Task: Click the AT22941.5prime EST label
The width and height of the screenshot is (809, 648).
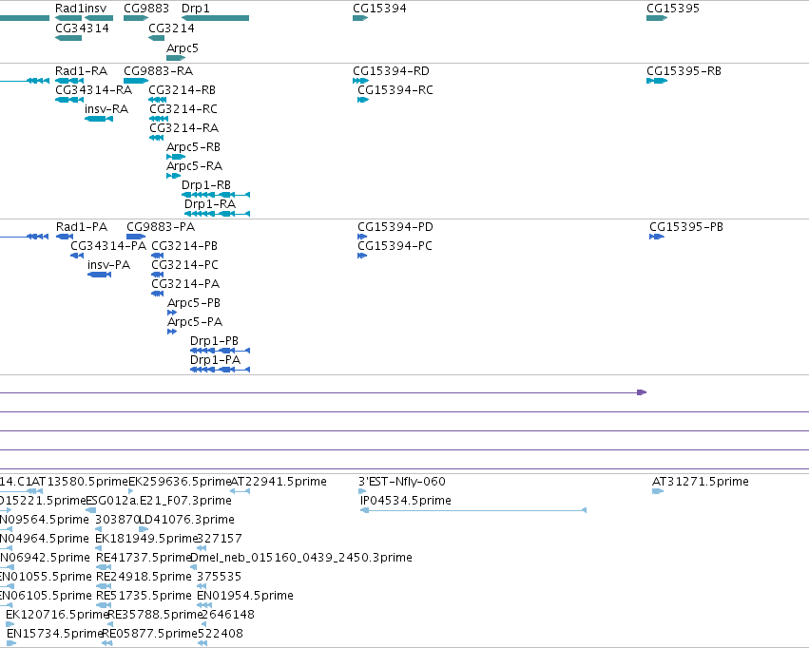Action: (279, 482)
